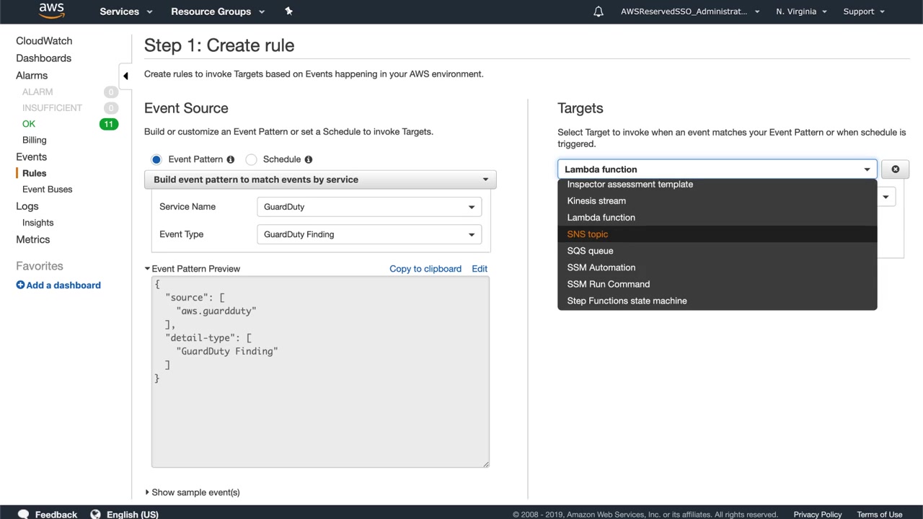Open the notifications bell

pos(599,12)
